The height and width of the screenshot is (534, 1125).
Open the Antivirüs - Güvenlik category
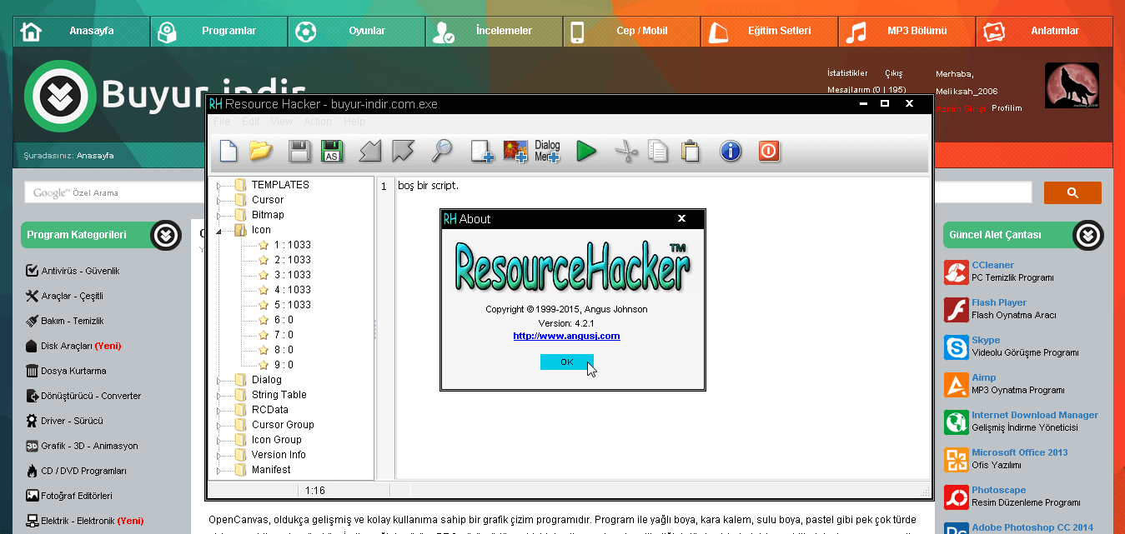click(x=80, y=271)
